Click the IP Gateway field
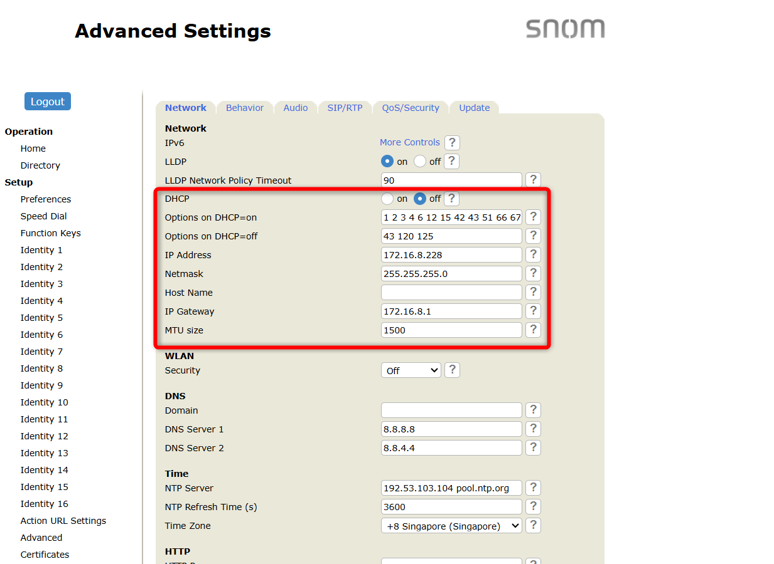Viewport: 774px width, 564px height. (451, 311)
